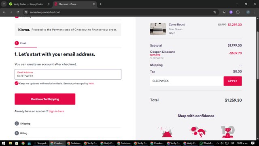Change the ESP input language

[232, 143]
